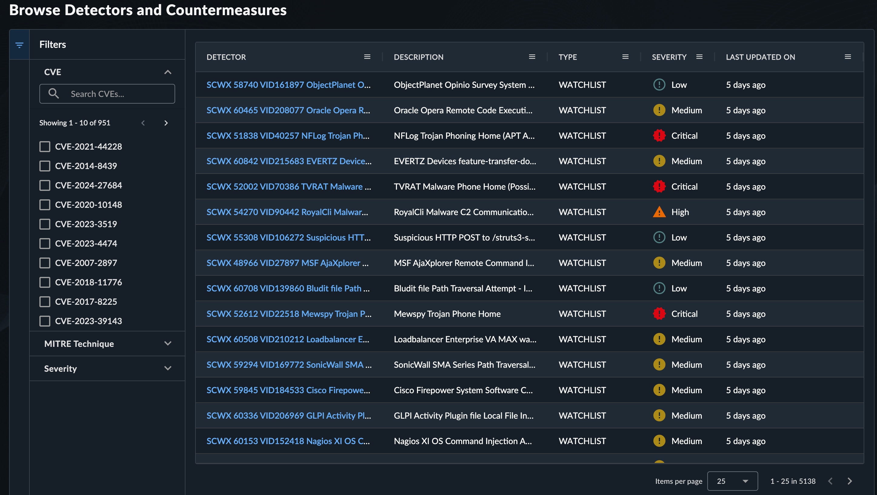The width and height of the screenshot is (877, 495).
Task: Open SCWX 60465 Oracle Opera detector link
Action: (x=288, y=110)
